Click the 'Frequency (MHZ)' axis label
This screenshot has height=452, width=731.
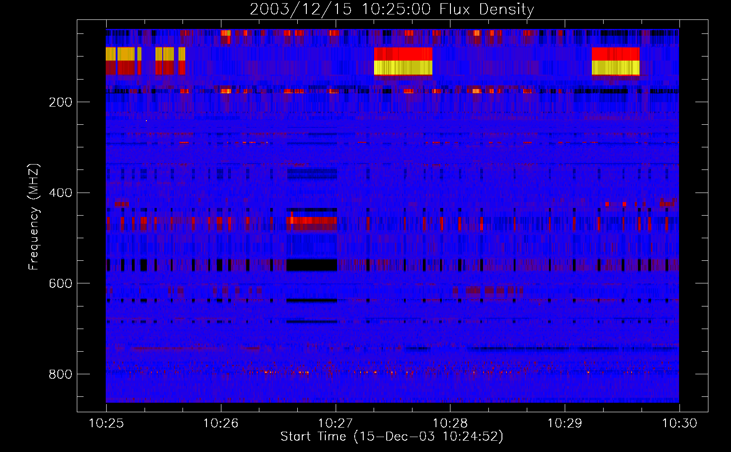coord(34,217)
